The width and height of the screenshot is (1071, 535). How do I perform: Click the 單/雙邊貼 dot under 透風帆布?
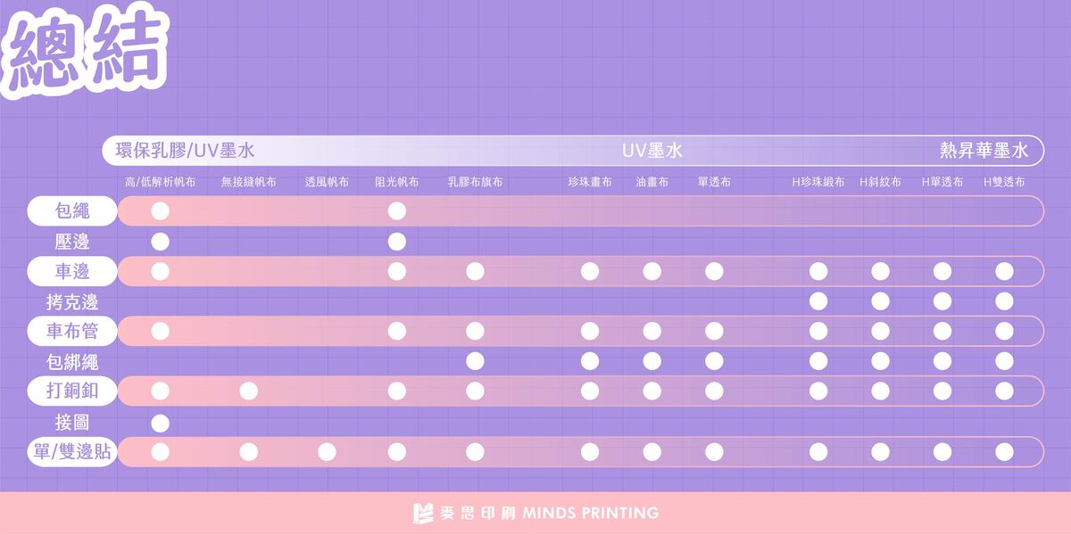tap(327, 451)
